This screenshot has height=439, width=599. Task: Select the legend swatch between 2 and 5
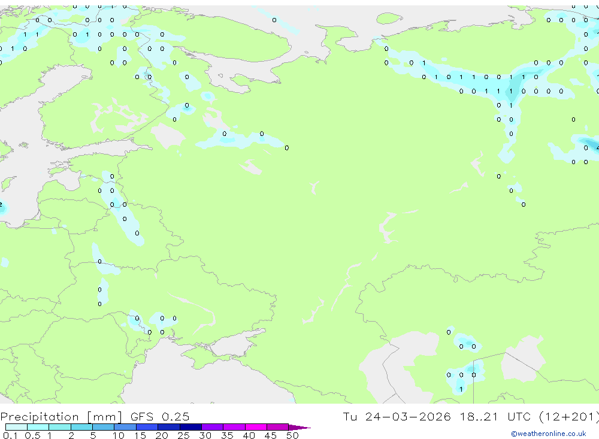81,427
